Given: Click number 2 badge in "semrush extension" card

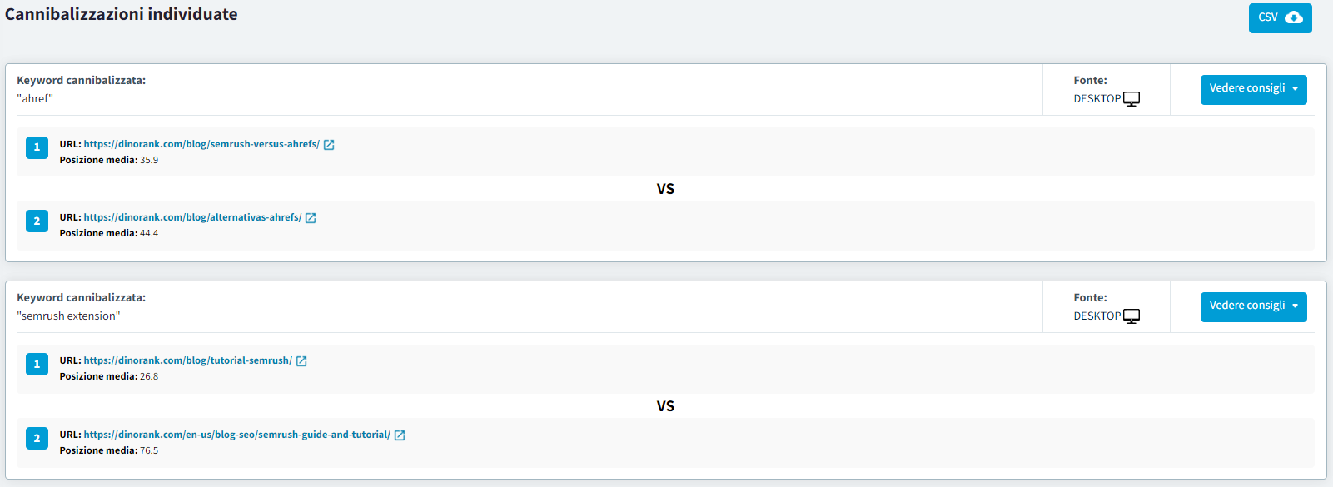Looking at the screenshot, I should pyautogui.click(x=37, y=438).
